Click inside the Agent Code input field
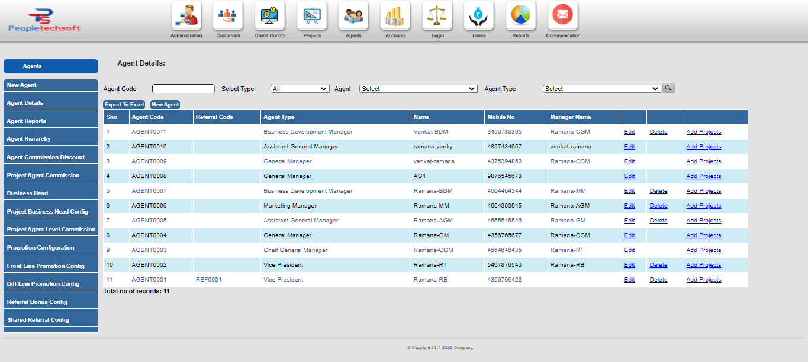This screenshot has height=362, width=808. [x=183, y=88]
